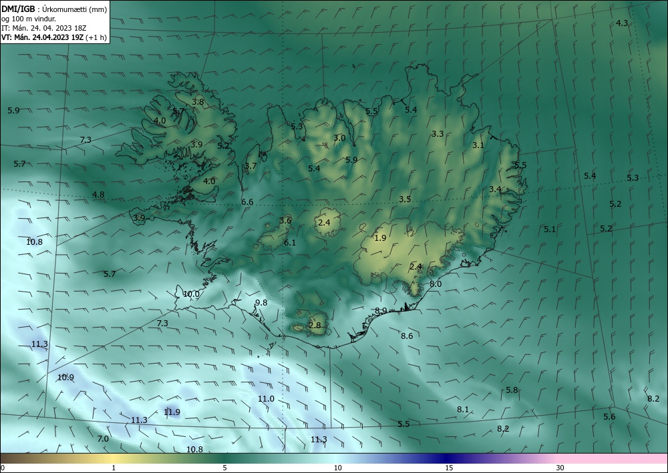Click the 3.3 value label
Viewport: 668px width, 473px height.
(438, 133)
